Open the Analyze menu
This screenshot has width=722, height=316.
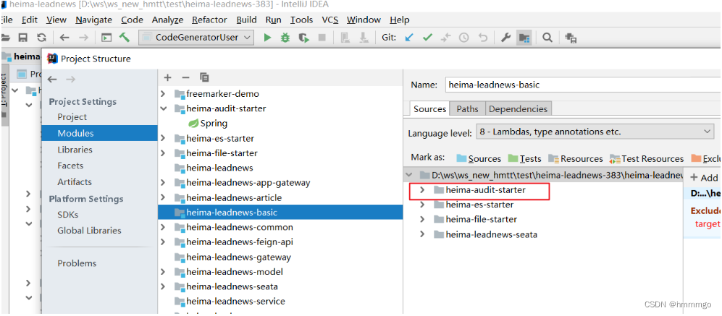coord(167,20)
